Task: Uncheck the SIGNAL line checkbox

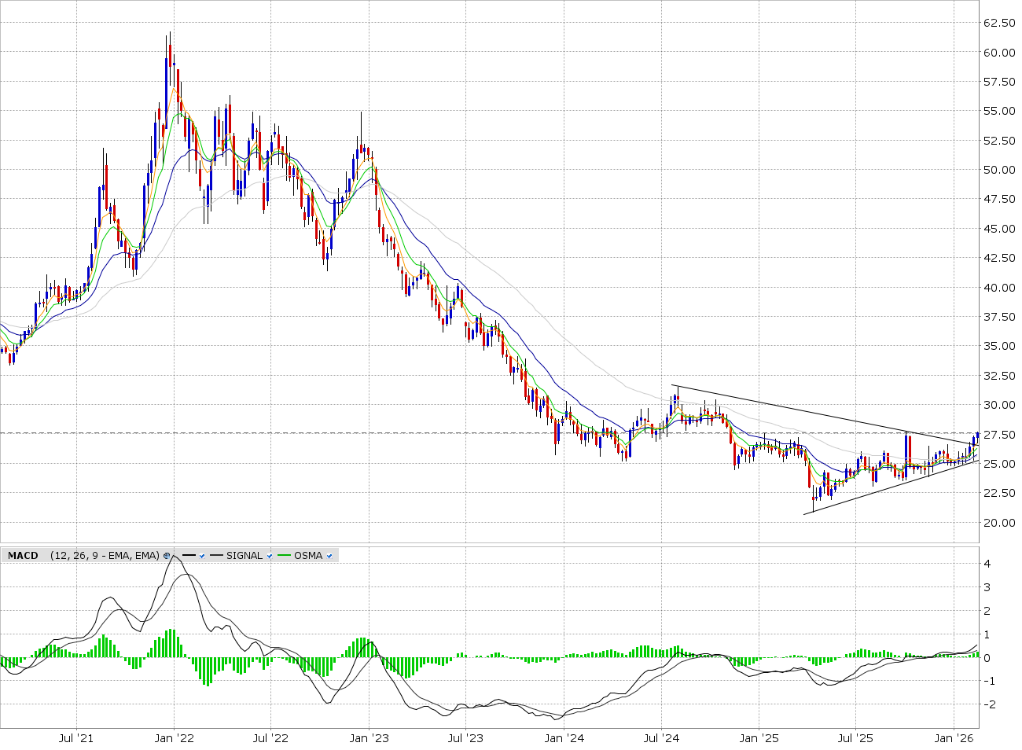Action: [x=270, y=556]
